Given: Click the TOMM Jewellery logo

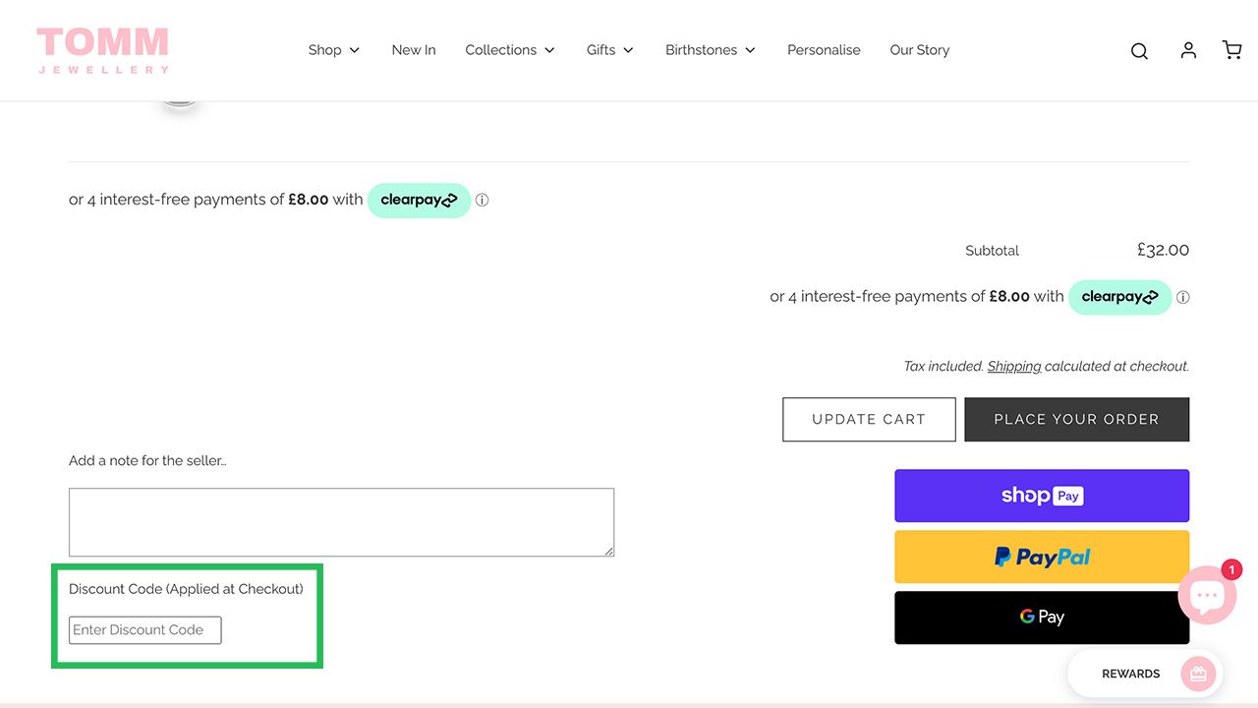Looking at the screenshot, I should coord(103,50).
